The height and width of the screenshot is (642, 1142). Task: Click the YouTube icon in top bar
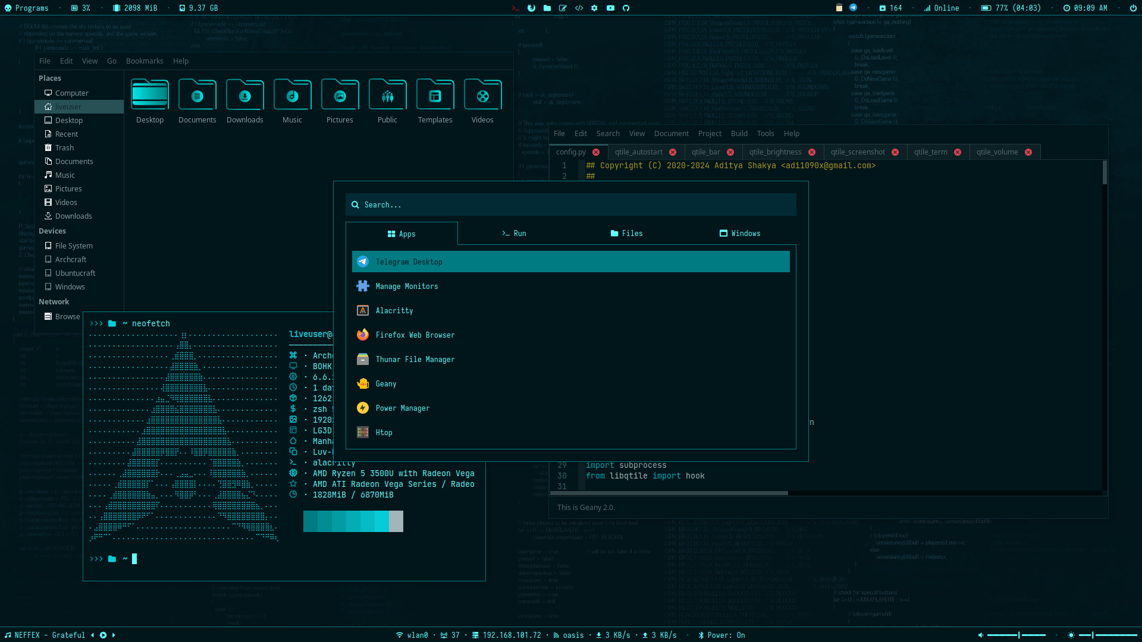click(610, 8)
